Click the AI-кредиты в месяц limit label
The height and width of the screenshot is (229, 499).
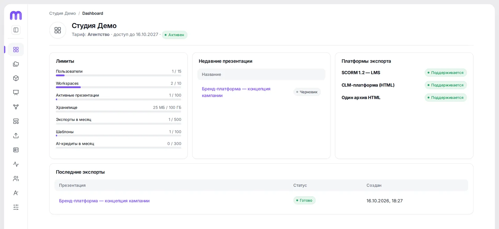75,144
